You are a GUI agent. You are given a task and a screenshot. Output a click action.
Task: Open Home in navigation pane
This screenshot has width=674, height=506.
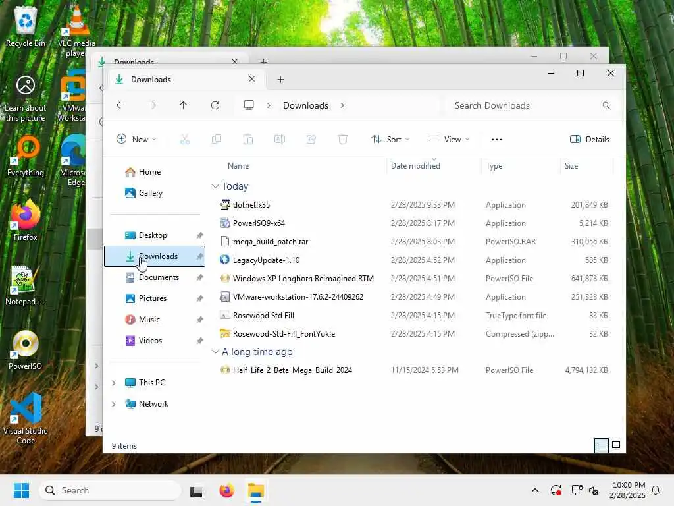click(x=149, y=172)
